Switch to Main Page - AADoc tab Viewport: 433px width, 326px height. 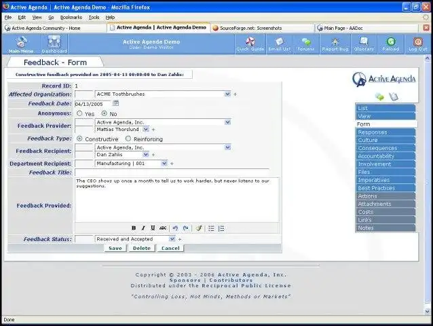366,28
